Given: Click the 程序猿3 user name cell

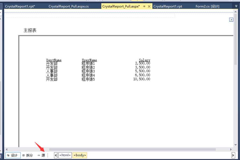Looking at the screenshot, I should (88, 71).
